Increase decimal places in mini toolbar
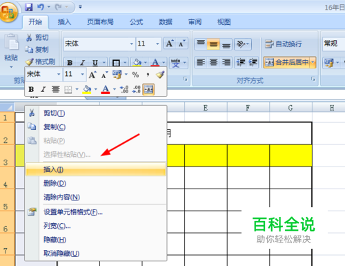The image size is (345, 266). click(124, 89)
